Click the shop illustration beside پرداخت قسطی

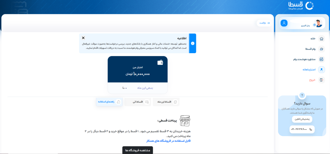point(185,120)
